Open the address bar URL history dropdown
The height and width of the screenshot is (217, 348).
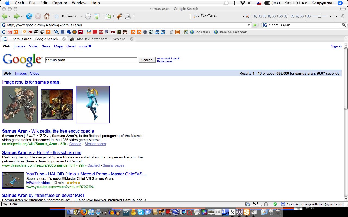tap(249, 25)
